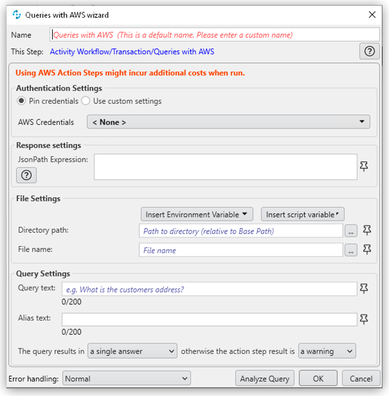Pin the File name field
Viewport: 389px width, 396px height.
coord(367,249)
